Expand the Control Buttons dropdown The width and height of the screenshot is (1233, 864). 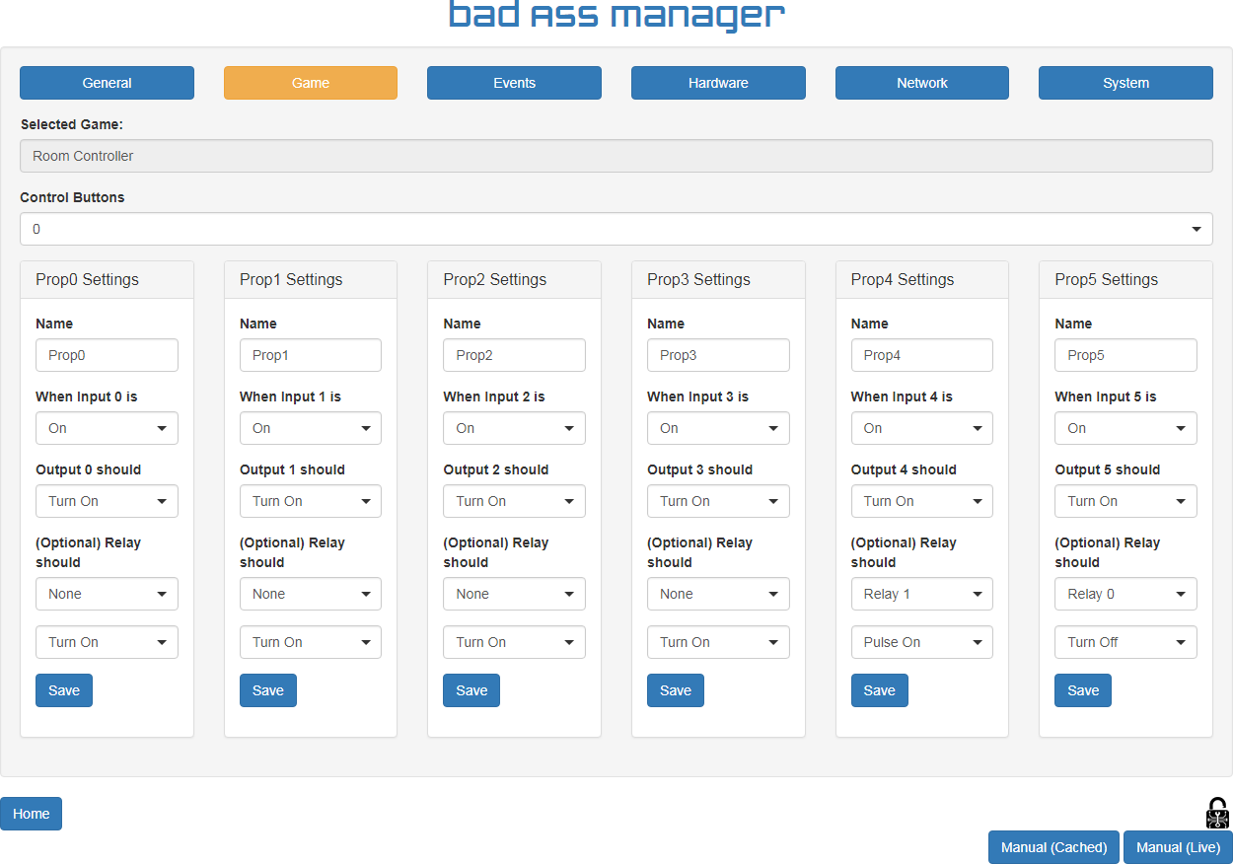click(x=616, y=229)
